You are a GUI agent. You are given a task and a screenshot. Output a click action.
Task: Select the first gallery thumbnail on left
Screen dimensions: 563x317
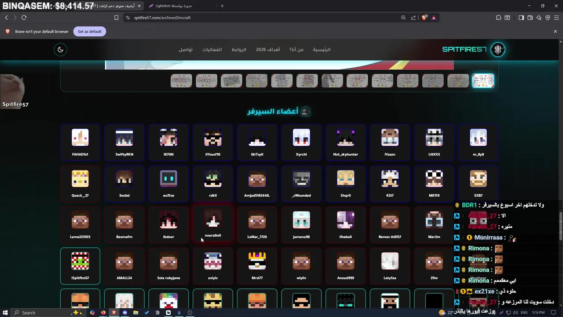[181, 81]
